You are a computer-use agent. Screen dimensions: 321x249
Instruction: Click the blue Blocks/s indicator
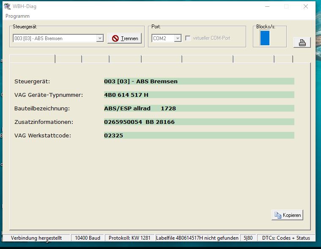265,38
